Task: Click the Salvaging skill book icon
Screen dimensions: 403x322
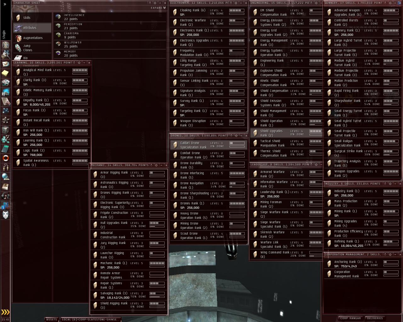Action: [x=95, y=295]
